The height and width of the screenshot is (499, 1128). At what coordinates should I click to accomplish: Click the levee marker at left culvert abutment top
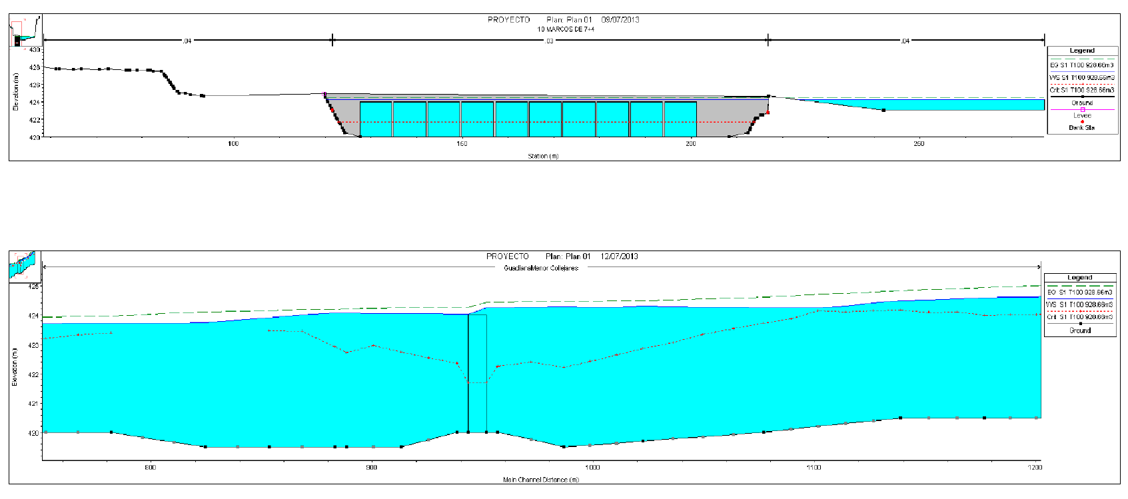pyautogui.click(x=324, y=94)
